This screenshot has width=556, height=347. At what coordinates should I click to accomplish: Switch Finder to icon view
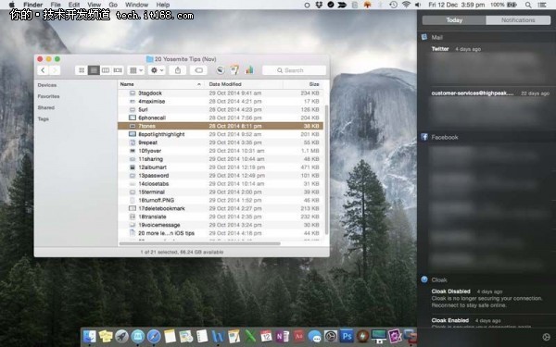point(82,70)
